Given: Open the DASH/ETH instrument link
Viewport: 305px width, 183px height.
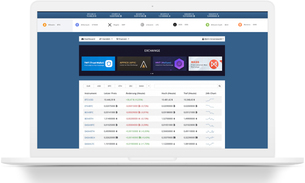Looking at the screenshot, I should click(89, 131).
